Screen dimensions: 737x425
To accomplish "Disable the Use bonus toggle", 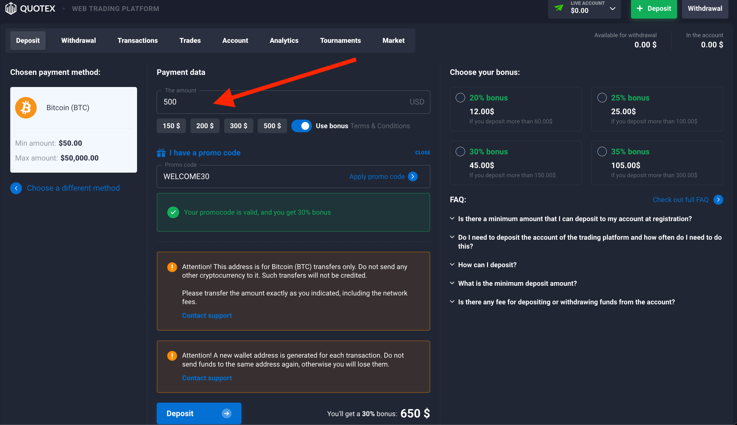I will [301, 126].
